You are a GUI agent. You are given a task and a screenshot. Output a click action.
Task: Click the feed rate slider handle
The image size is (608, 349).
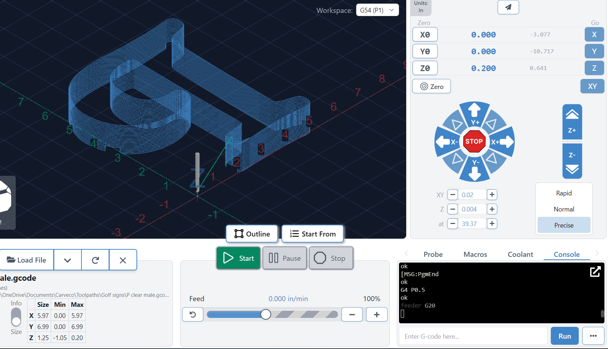[265, 314]
